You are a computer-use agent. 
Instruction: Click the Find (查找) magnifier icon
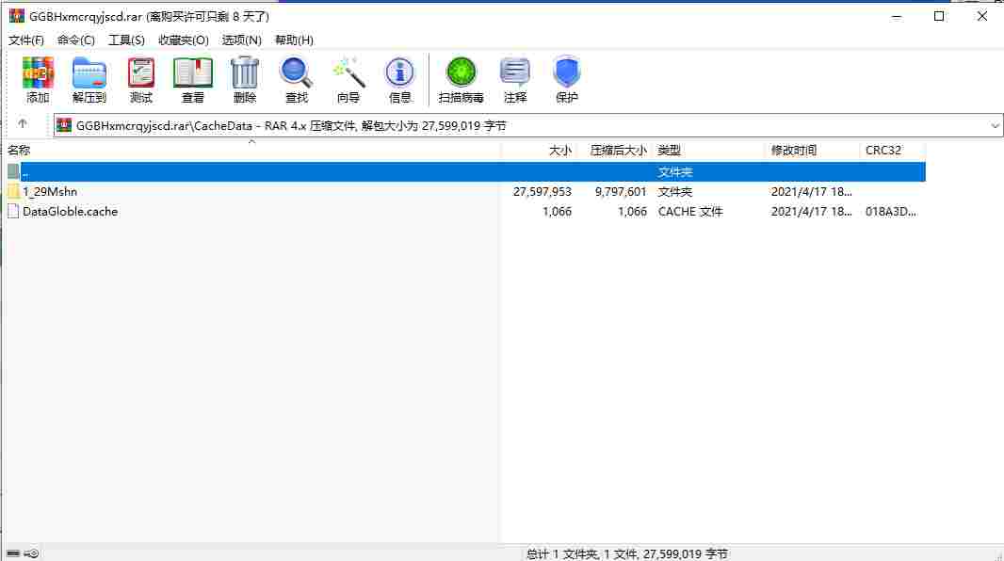(296, 72)
